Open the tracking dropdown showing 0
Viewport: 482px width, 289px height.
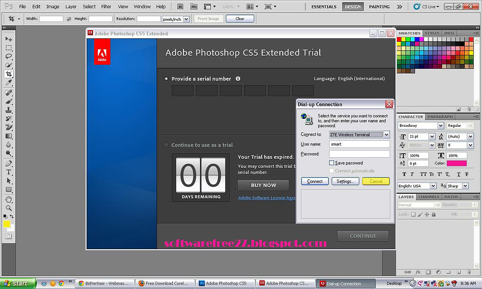coord(470,145)
